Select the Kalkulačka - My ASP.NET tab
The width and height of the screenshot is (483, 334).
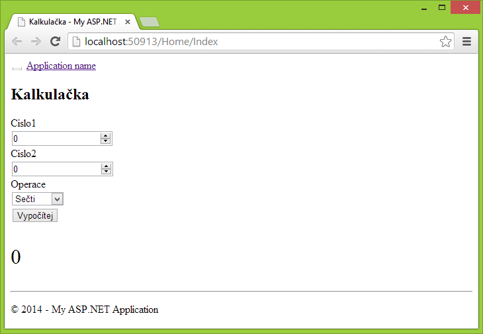(73, 22)
